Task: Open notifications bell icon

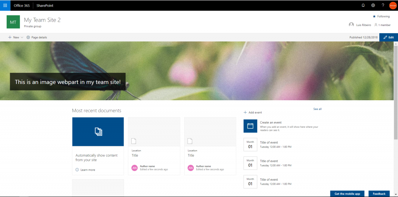Action: coord(363,5)
